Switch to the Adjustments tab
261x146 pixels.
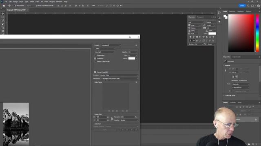(237, 57)
